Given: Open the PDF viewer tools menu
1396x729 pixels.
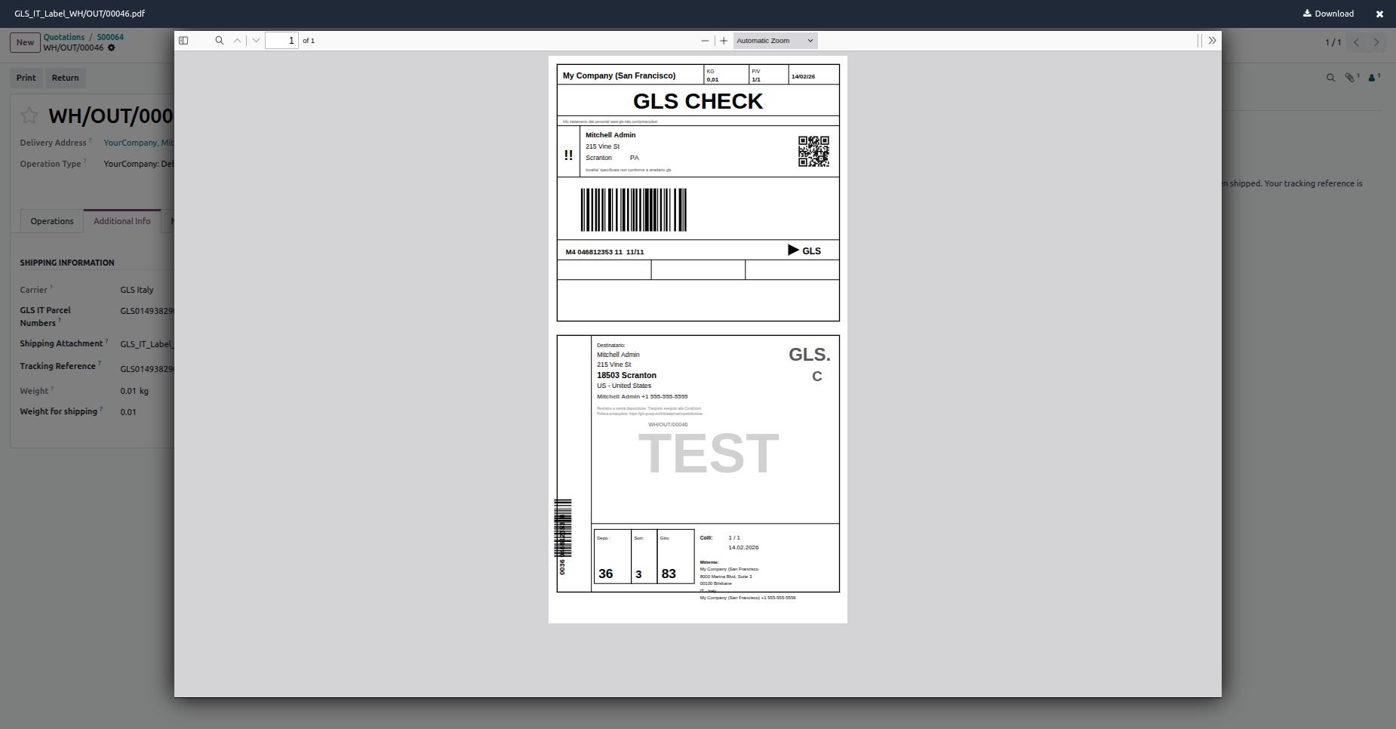Looking at the screenshot, I should click(x=1212, y=41).
